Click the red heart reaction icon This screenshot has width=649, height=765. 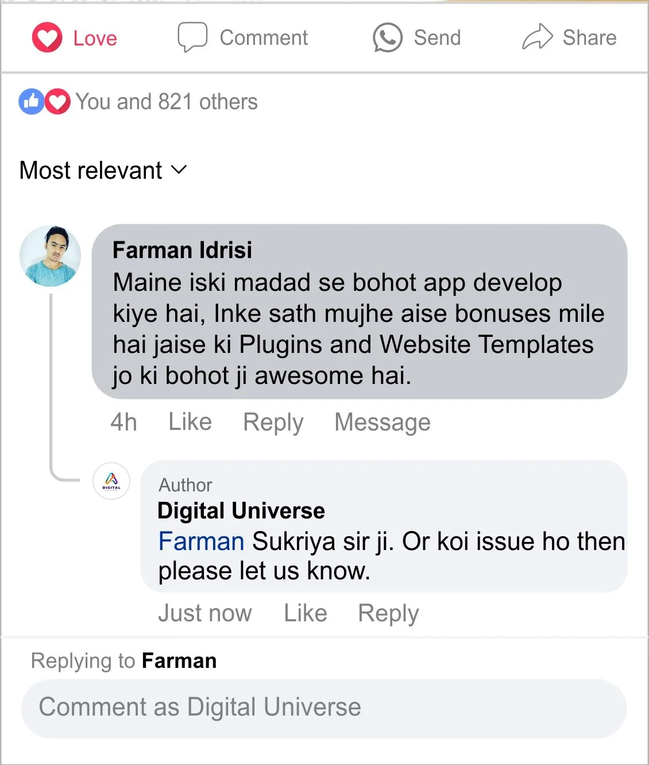click(57, 102)
